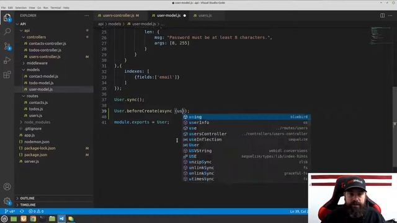Open app.js file

tap(29, 135)
